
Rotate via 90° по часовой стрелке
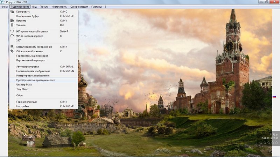tap(43, 36)
